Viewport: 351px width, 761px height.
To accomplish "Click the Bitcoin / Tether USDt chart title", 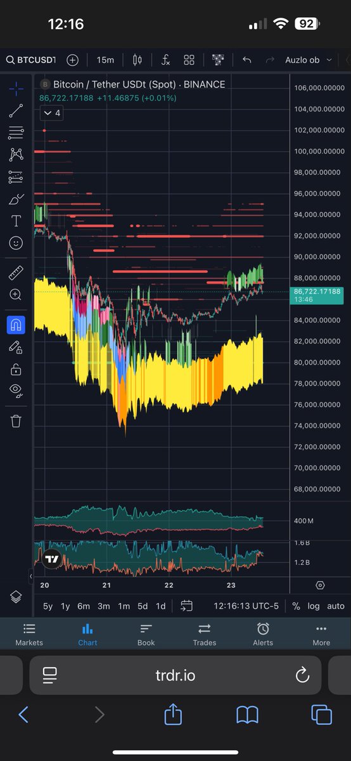I will tap(138, 84).
